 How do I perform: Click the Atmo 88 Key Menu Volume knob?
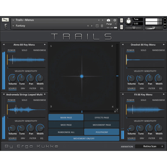(x=12, y=78)
